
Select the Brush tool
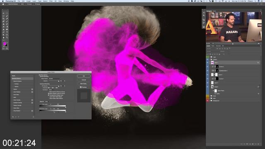[7, 22]
